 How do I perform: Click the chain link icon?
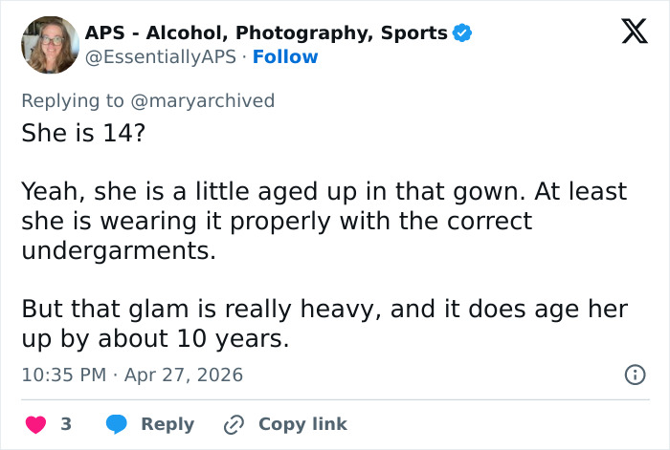click(234, 424)
